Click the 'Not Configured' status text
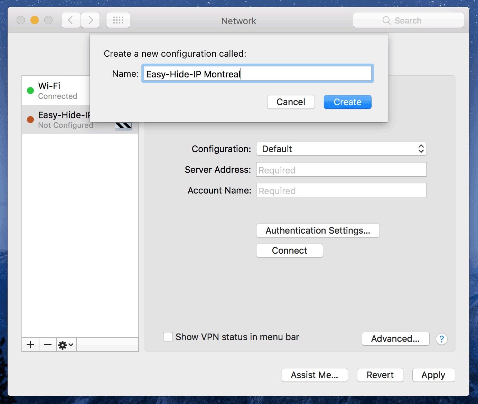This screenshot has height=404, width=478. pos(66,125)
